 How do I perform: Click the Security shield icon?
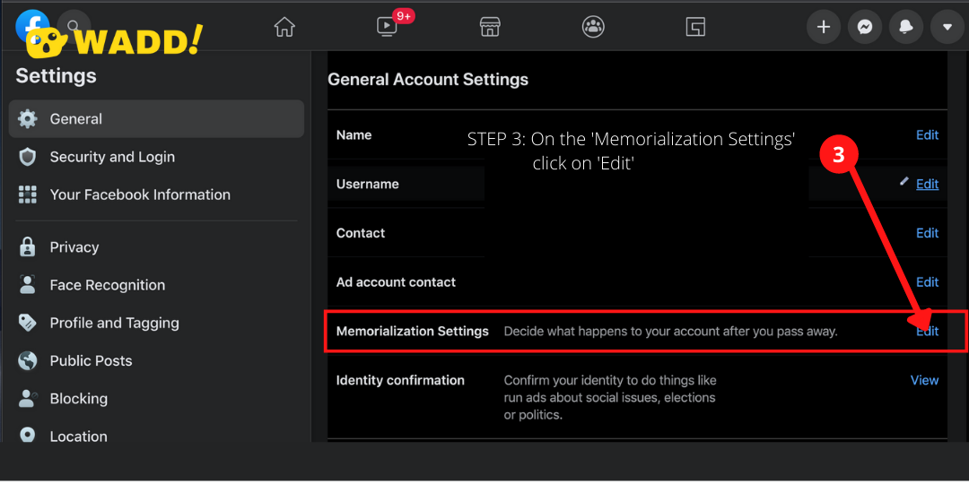[28, 157]
